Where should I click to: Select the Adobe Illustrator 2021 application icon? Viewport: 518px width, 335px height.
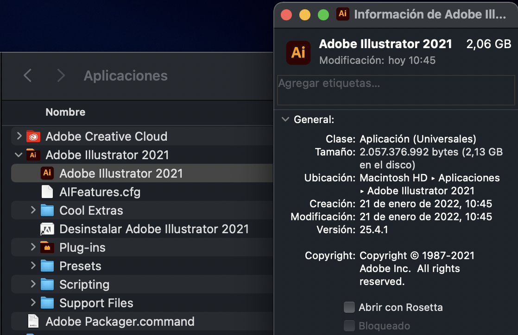(47, 173)
